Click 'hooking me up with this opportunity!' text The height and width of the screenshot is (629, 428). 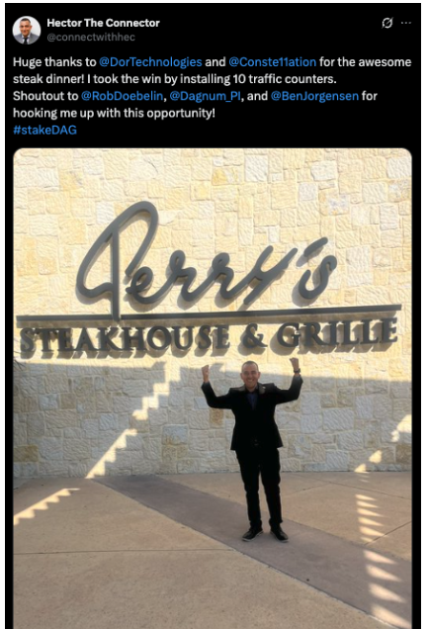pyautogui.click(x=114, y=113)
